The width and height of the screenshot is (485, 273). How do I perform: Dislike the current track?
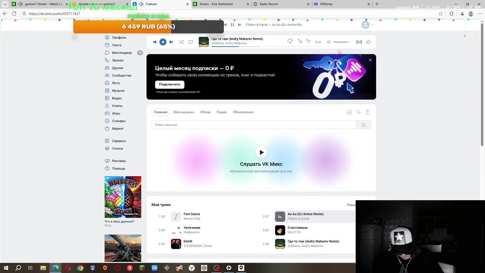pyautogui.click(x=290, y=42)
